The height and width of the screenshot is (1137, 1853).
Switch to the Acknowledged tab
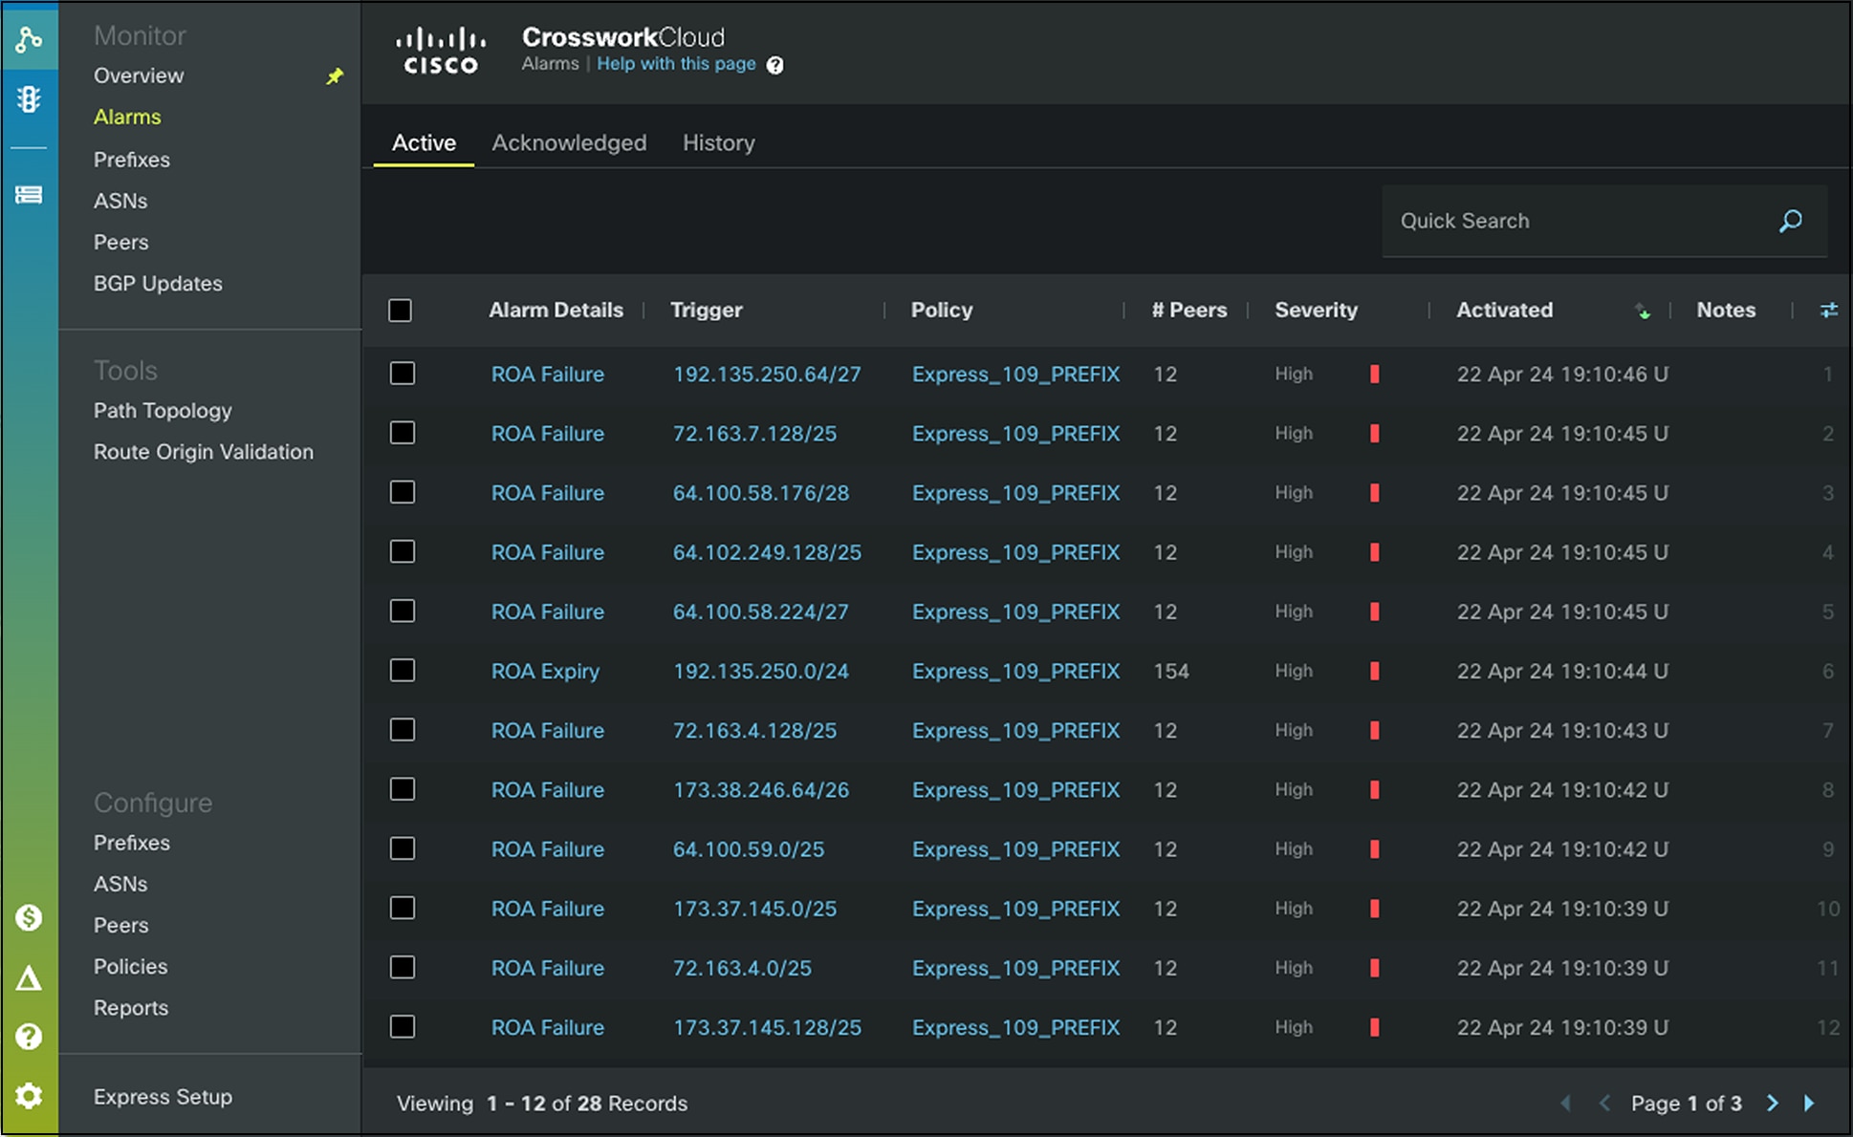click(x=569, y=142)
